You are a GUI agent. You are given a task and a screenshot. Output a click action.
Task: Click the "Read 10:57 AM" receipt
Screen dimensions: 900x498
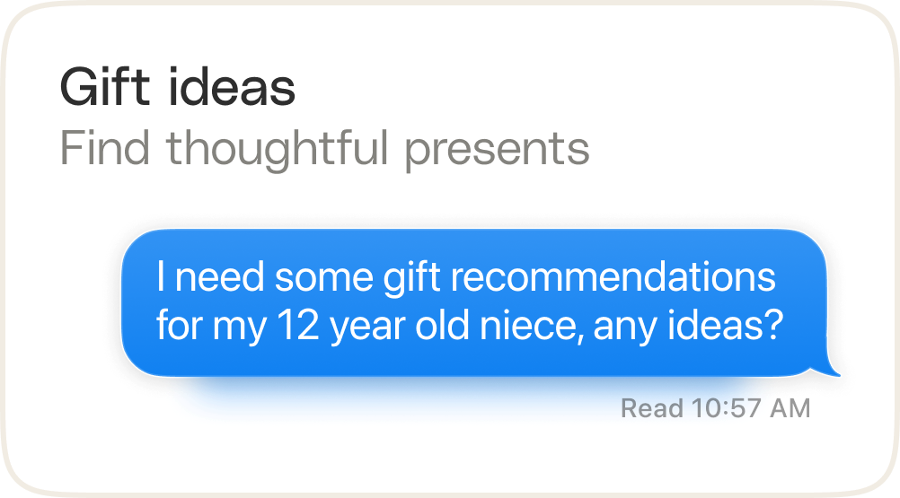(715, 409)
